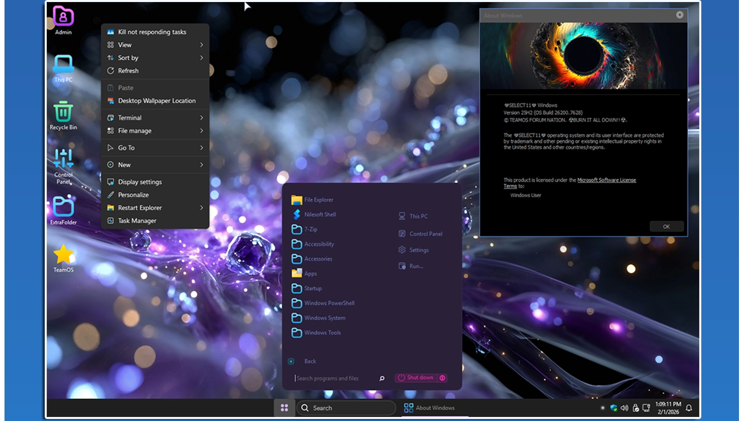Screen dimensions: 744x421
Task: Click the notification bell icon
Action: 689,408
